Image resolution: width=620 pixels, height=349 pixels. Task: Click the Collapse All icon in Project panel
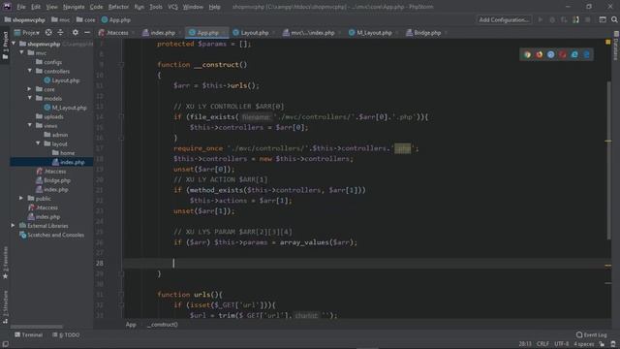60,32
